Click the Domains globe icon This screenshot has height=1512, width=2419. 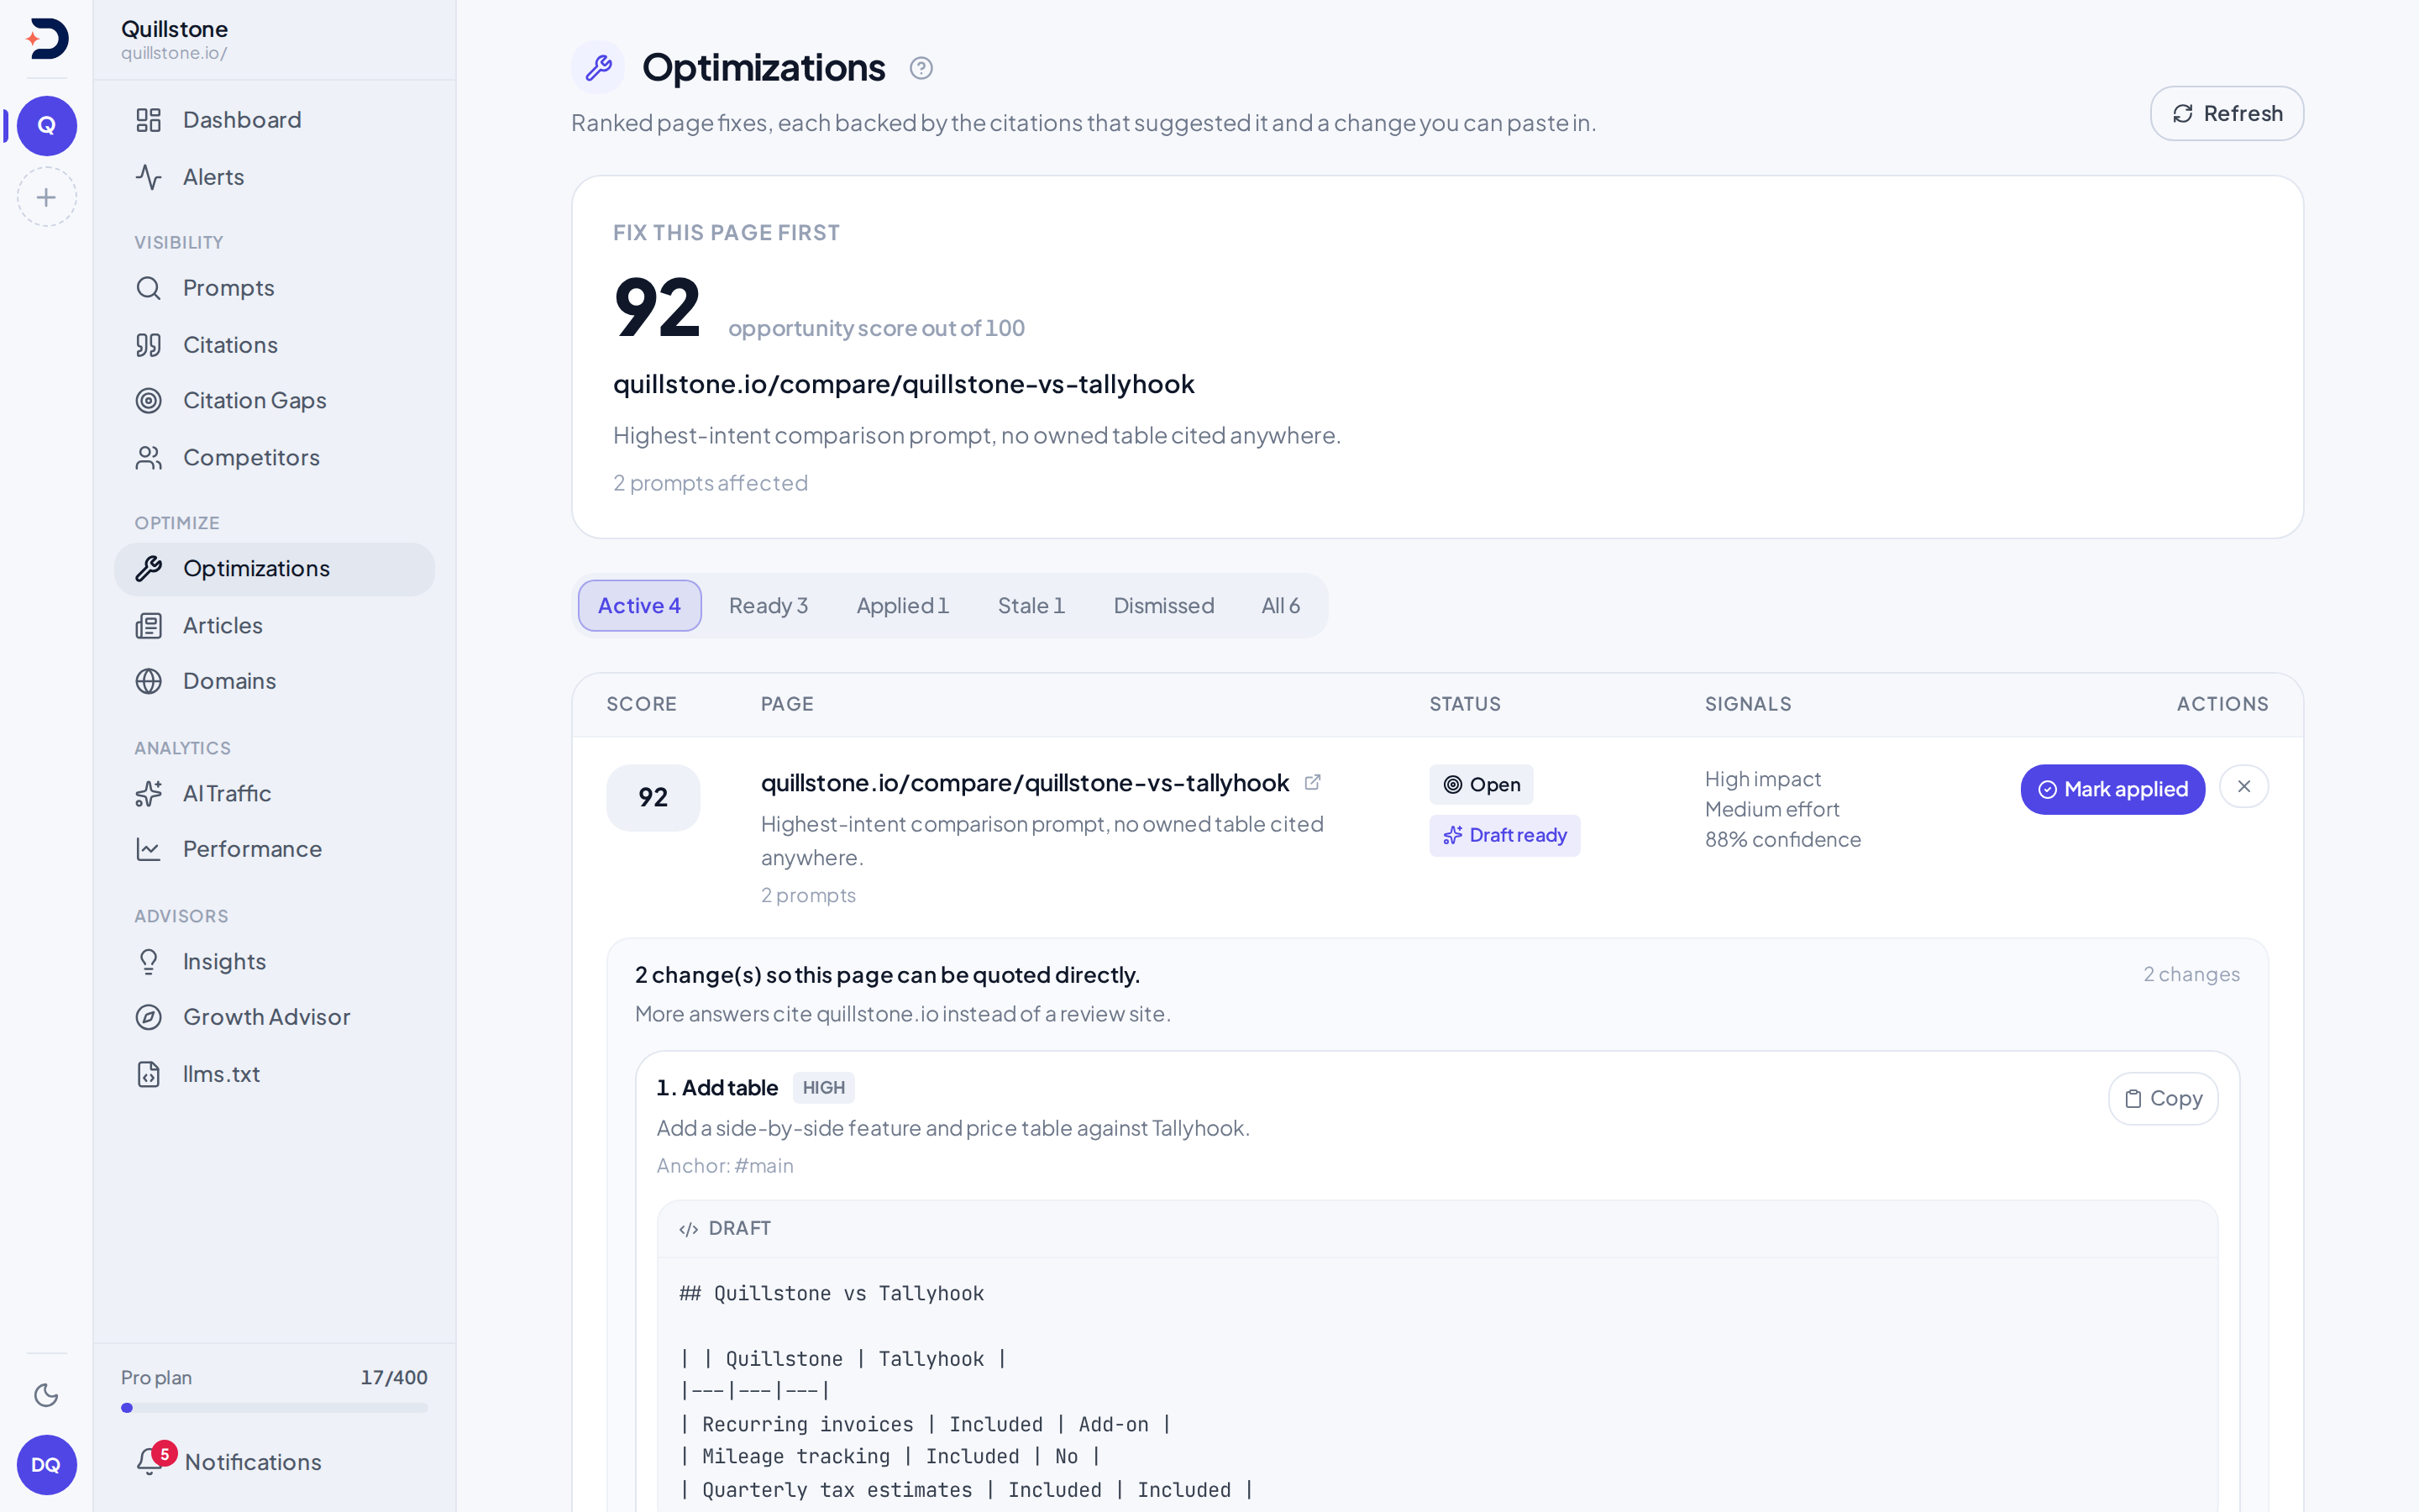[149, 681]
